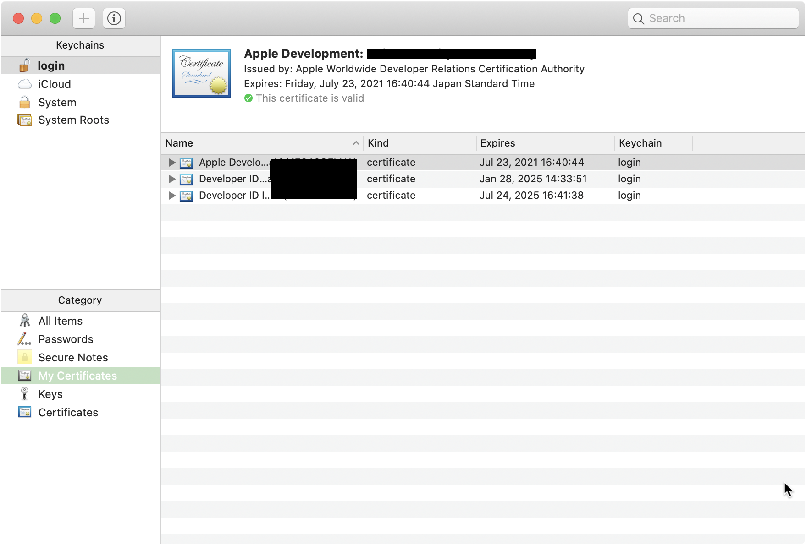
Task: Click the All Items keys icon
Action: (25, 321)
